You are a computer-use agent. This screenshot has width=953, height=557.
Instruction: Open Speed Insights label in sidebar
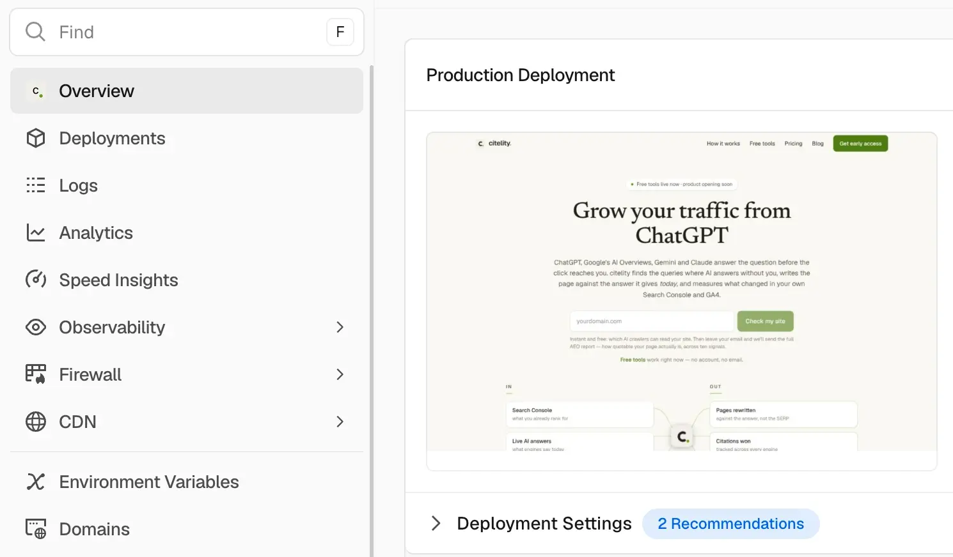[118, 280]
